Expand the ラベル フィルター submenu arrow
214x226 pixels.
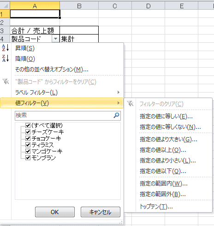[119, 92]
